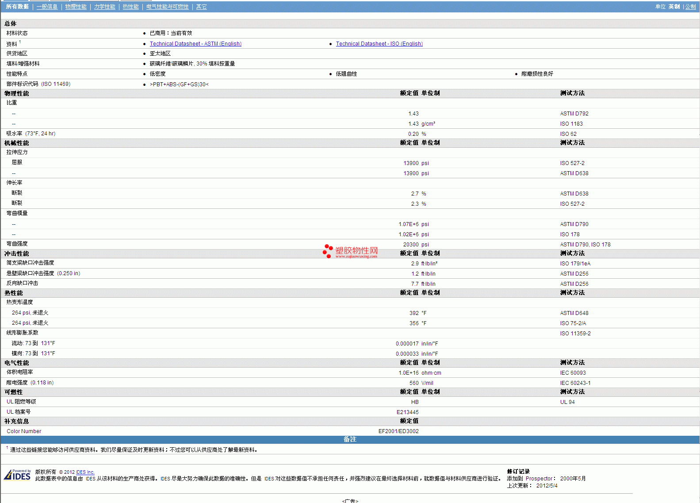The width and height of the screenshot is (700, 503).
Task: Click the 备注 notes bar
Action: [350, 439]
